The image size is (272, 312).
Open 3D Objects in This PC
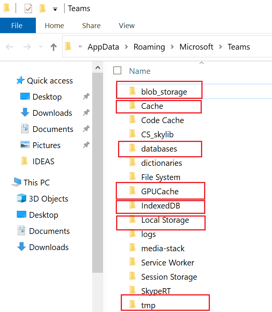click(x=48, y=199)
